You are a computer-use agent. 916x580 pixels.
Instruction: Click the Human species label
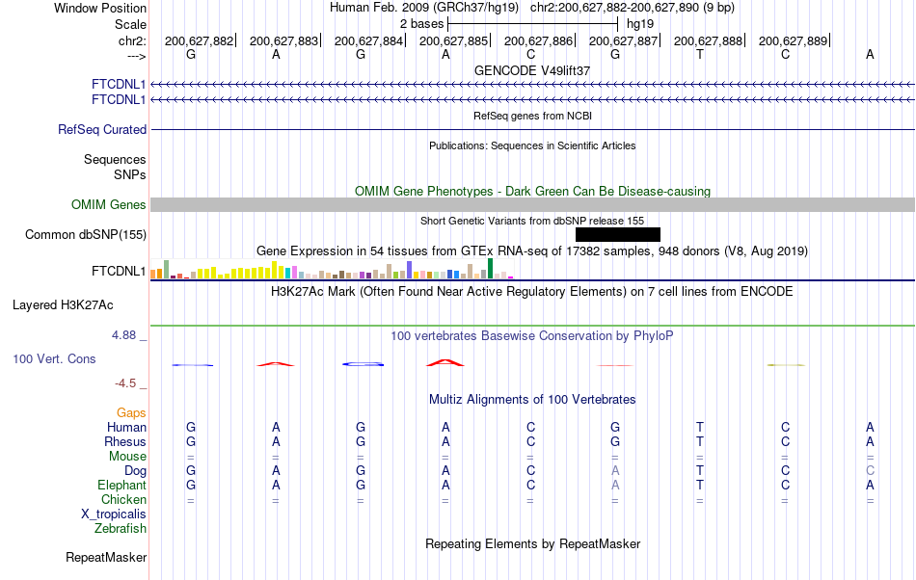pos(126,427)
